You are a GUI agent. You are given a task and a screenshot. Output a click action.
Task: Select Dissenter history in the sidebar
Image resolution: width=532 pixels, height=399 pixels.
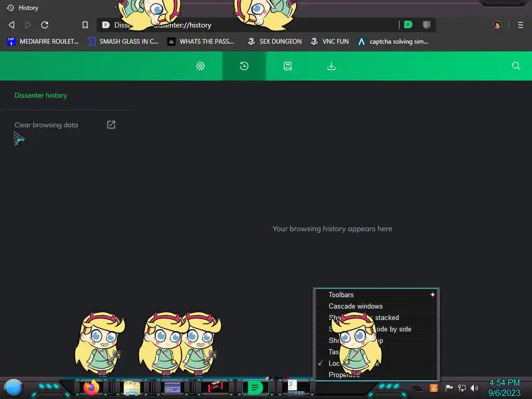pyautogui.click(x=41, y=96)
